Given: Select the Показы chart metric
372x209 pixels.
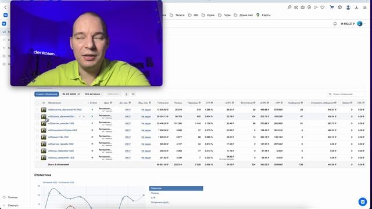Looking at the screenshot, I should coord(155,193).
